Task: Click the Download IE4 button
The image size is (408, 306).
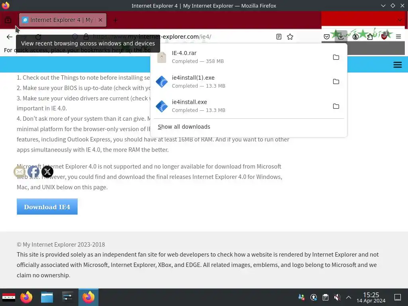Action: point(47,207)
